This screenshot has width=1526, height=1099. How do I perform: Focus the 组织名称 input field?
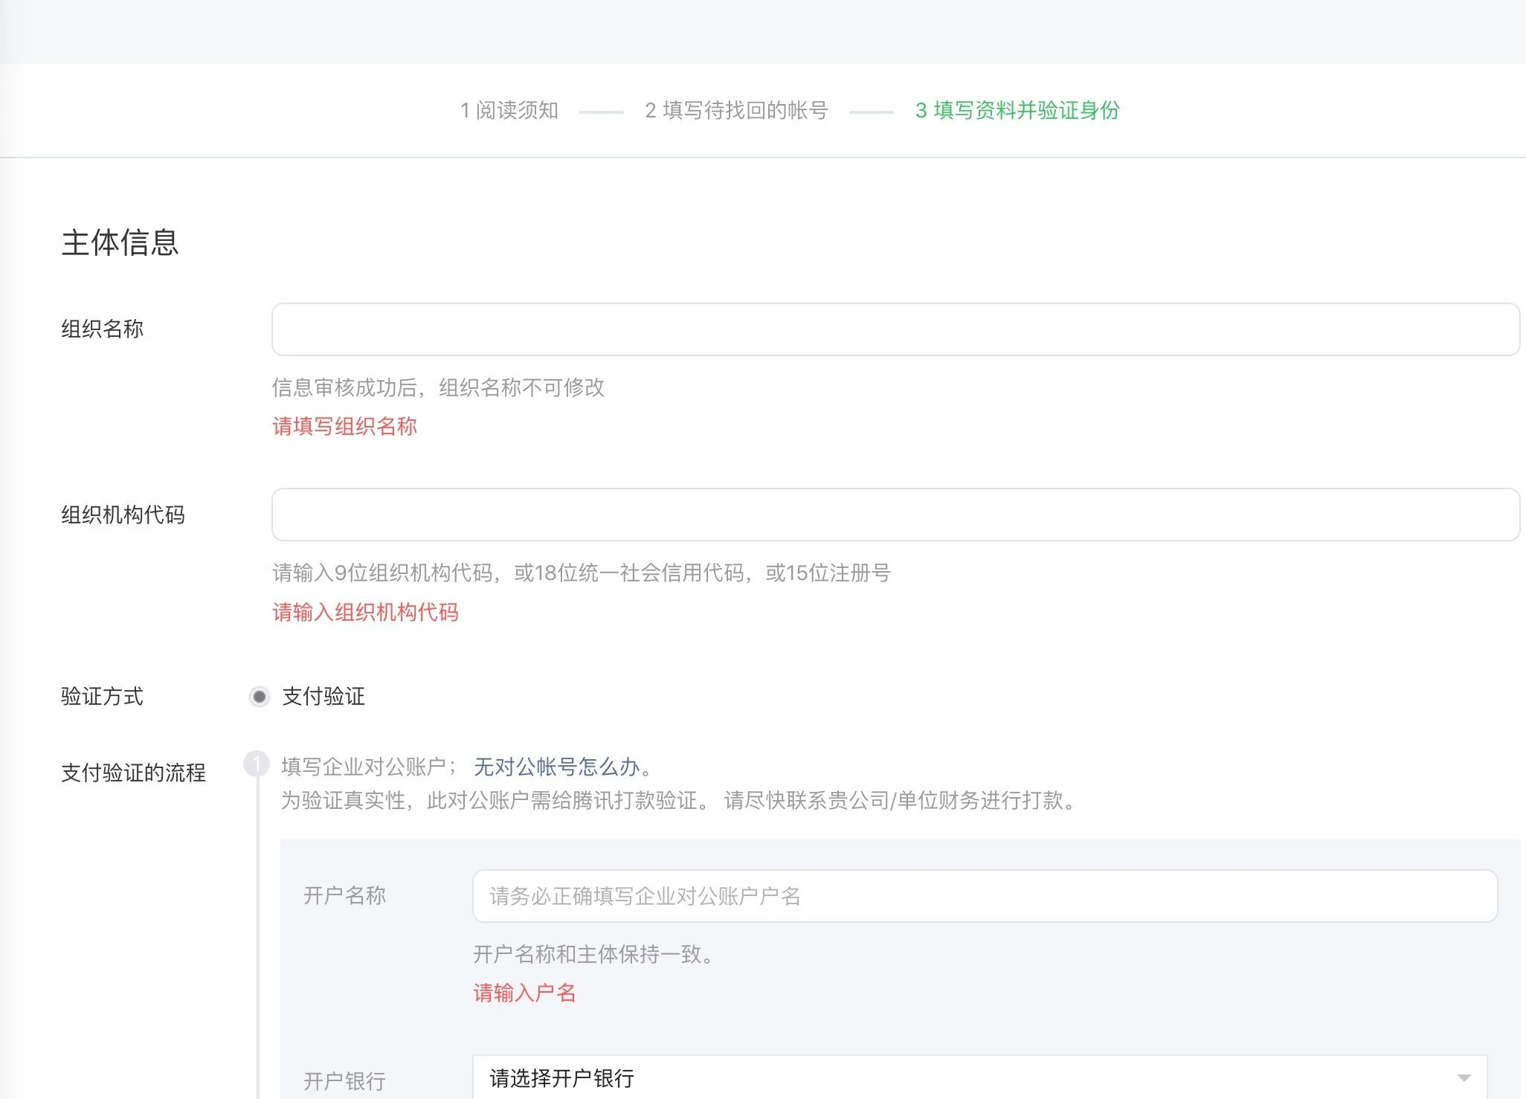pos(895,329)
